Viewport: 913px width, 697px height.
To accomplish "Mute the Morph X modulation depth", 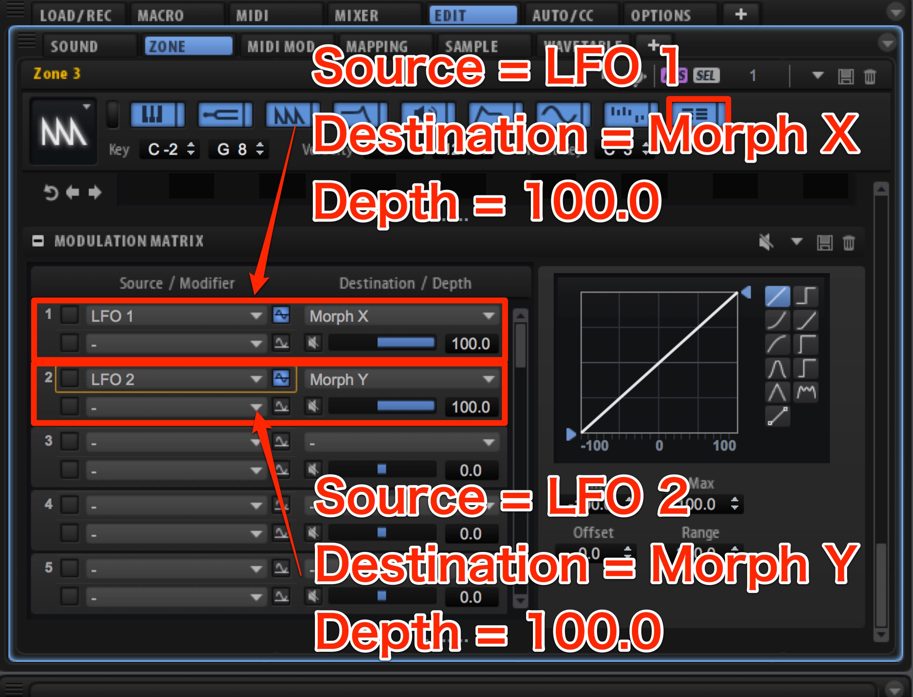I will point(313,343).
